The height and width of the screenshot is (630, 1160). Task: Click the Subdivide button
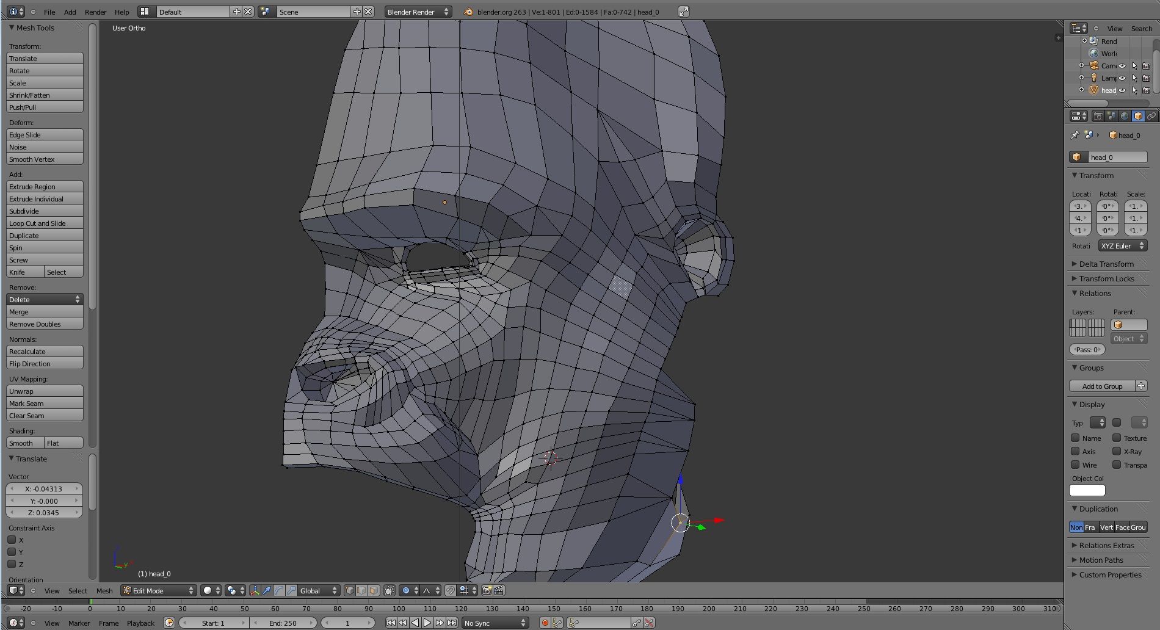click(x=45, y=211)
